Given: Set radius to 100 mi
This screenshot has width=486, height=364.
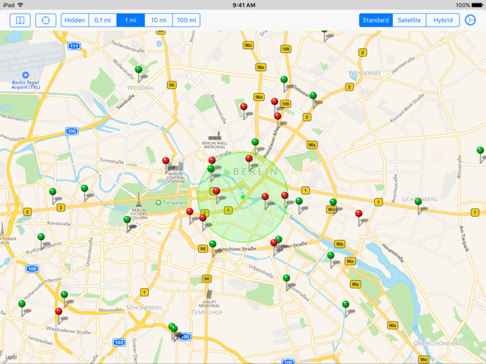Looking at the screenshot, I should 186,20.
